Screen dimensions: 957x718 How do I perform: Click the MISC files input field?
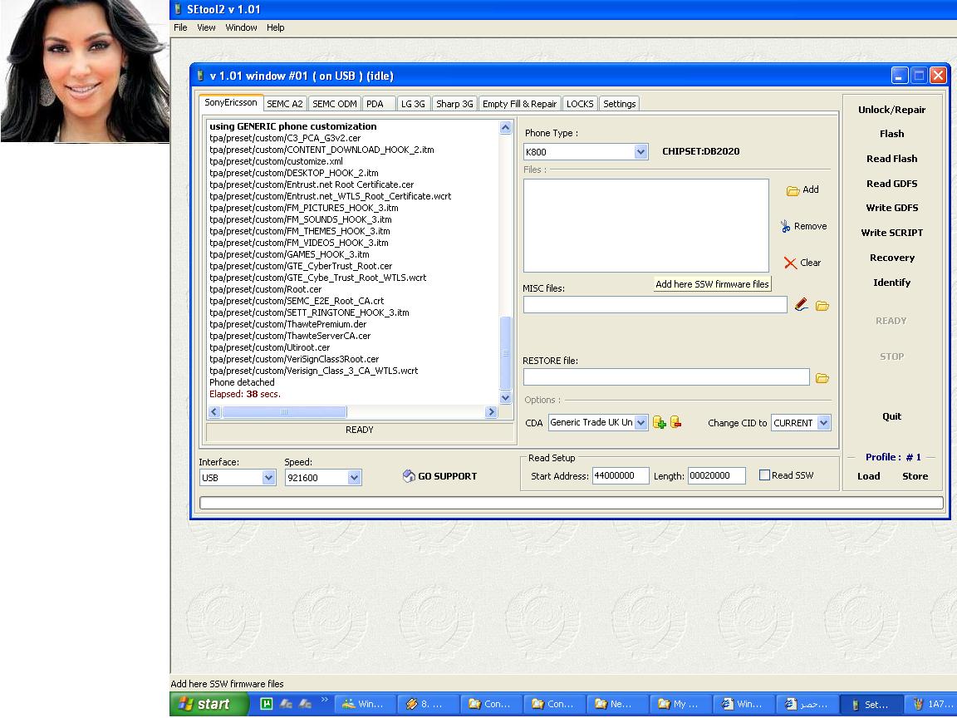pos(655,305)
